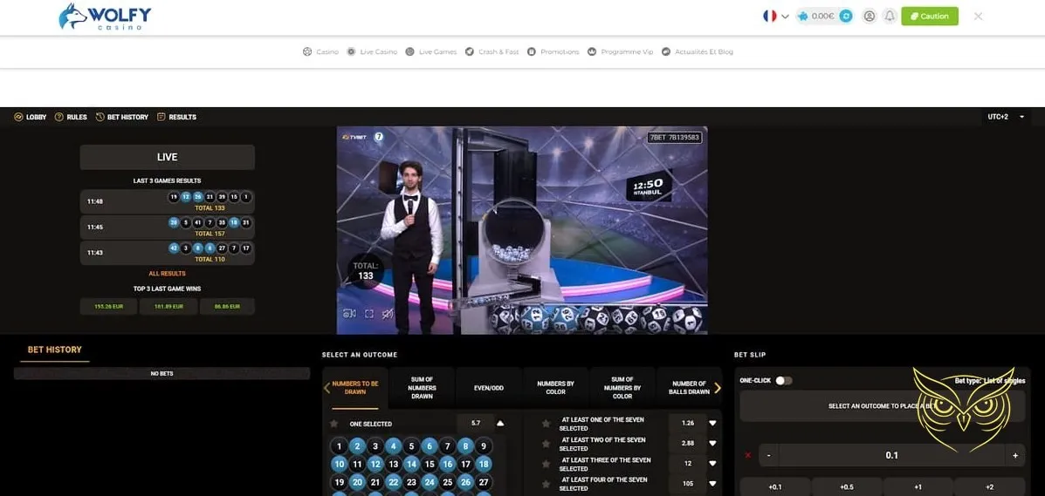1045x496 pixels.
Task: Click the 11:43 game result row
Action: point(168,253)
